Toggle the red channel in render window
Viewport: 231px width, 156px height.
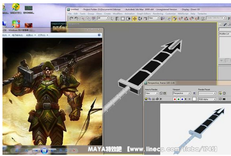coord(175,99)
